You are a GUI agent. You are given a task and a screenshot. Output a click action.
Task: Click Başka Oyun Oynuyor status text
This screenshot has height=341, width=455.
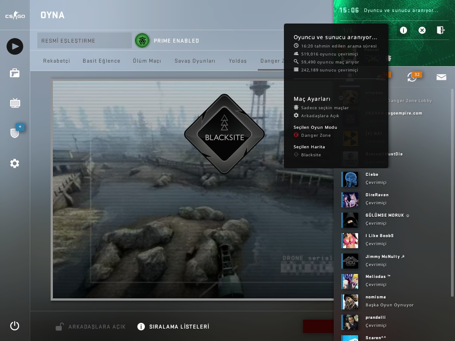tap(389, 305)
